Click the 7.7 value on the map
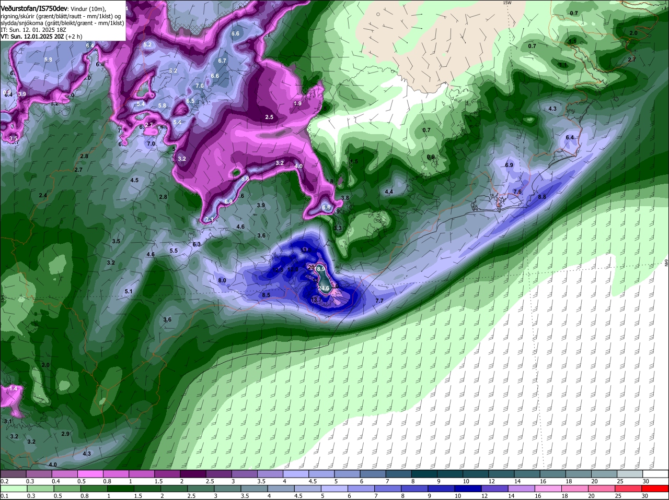 tap(379, 301)
